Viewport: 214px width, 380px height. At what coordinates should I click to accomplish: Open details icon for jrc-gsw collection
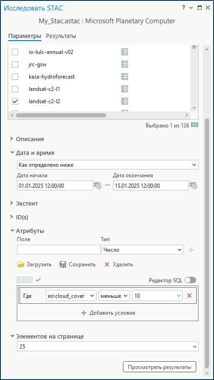(x=125, y=64)
